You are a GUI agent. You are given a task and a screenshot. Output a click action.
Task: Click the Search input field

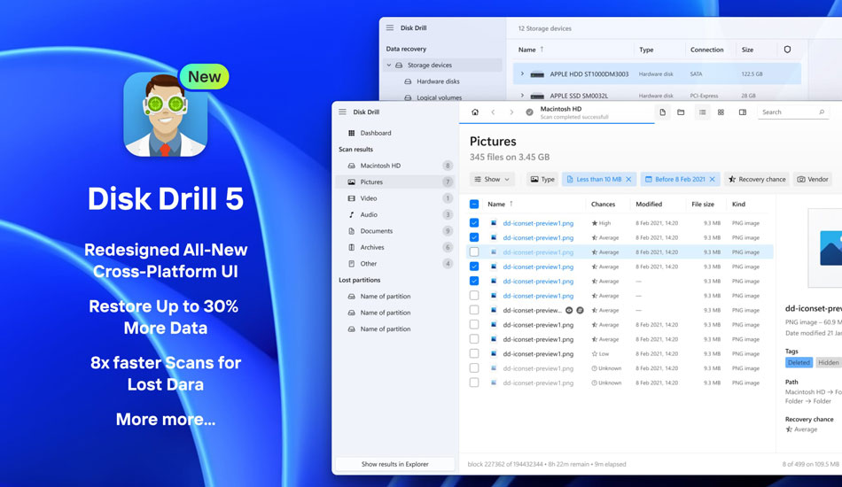click(787, 112)
